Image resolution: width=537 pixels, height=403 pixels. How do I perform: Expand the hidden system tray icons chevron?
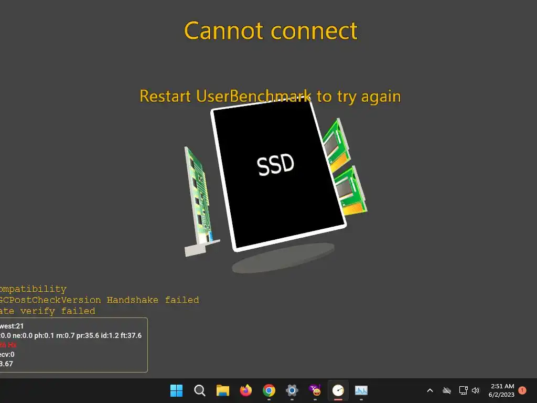pyautogui.click(x=430, y=390)
